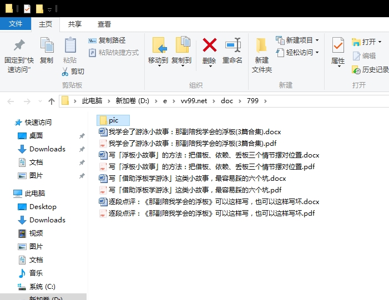Select 我学会了游泳小故事 docx file
Image resolution: width=389 pixels, height=300 pixels.
point(190,131)
